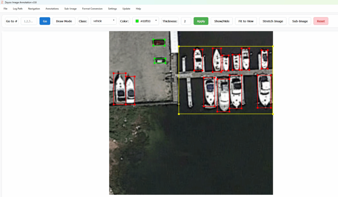
Task: Click the green Apply button
Action: pos(201,21)
